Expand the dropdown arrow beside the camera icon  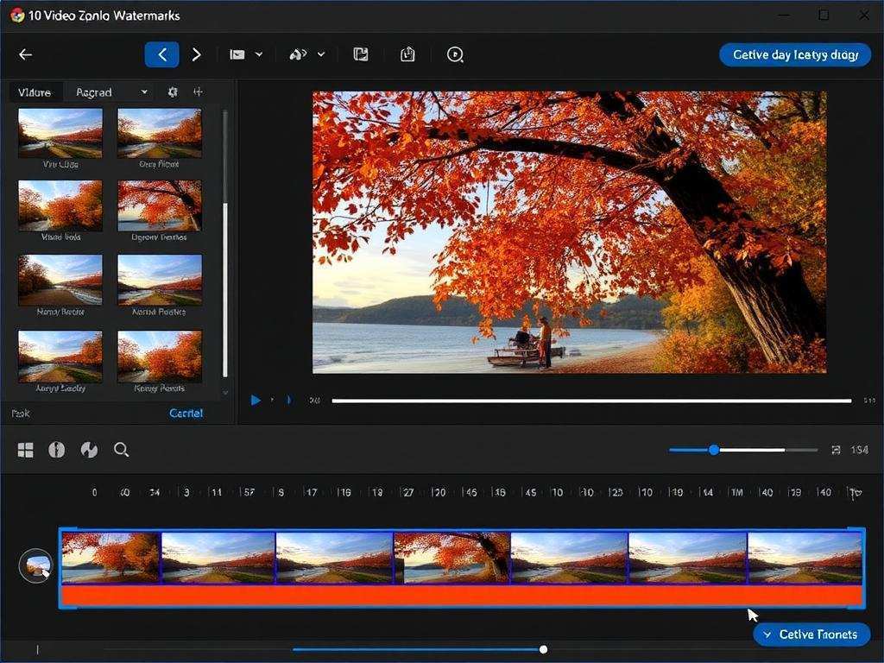pyautogui.click(x=259, y=54)
